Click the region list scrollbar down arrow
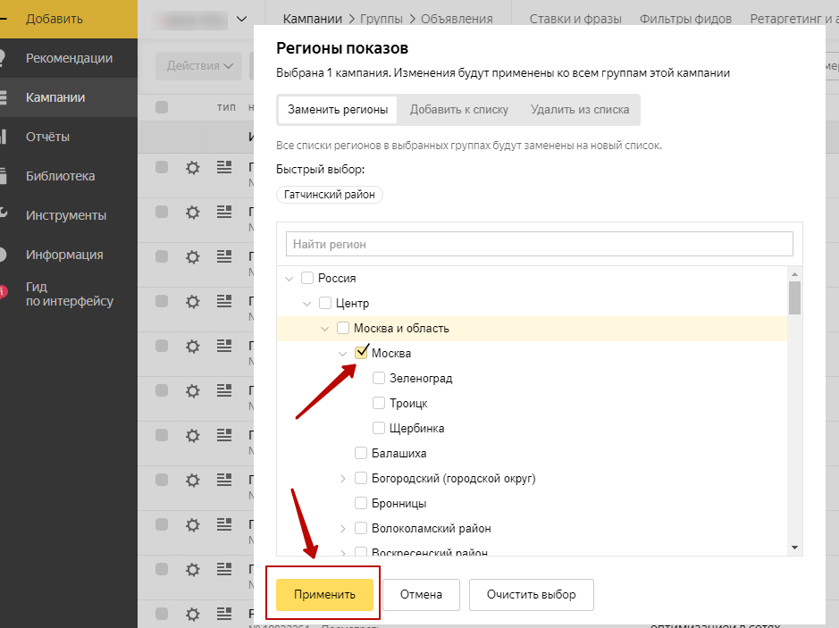This screenshot has height=628, width=839. pyautogui.click(x=794, y=548)
